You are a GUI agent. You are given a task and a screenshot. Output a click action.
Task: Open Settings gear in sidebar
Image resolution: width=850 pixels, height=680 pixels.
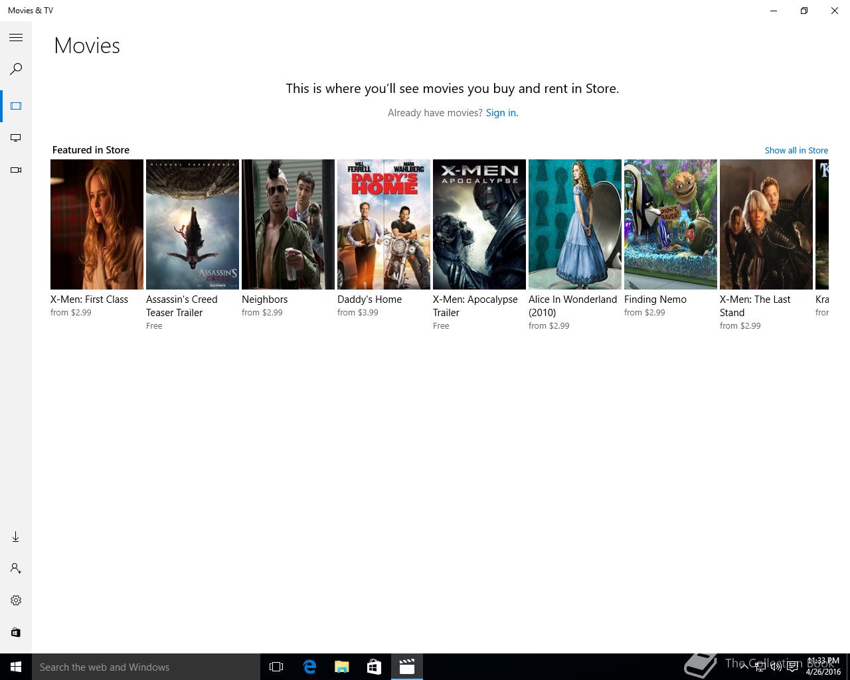click(x=16, y=600)
